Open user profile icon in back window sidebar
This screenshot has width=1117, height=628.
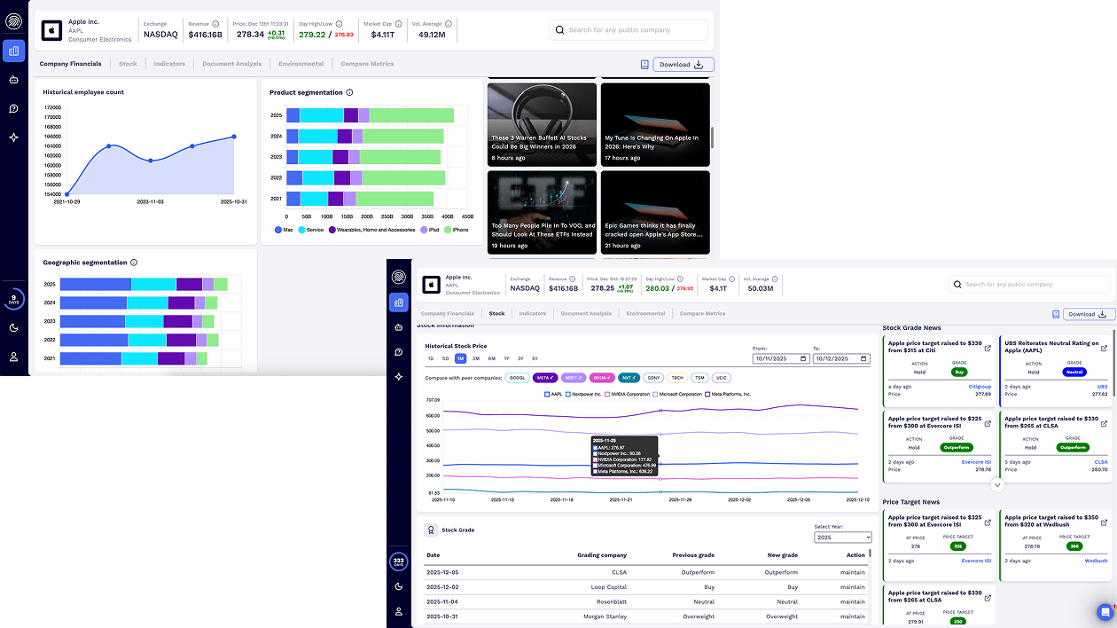(x=13, y=356)
